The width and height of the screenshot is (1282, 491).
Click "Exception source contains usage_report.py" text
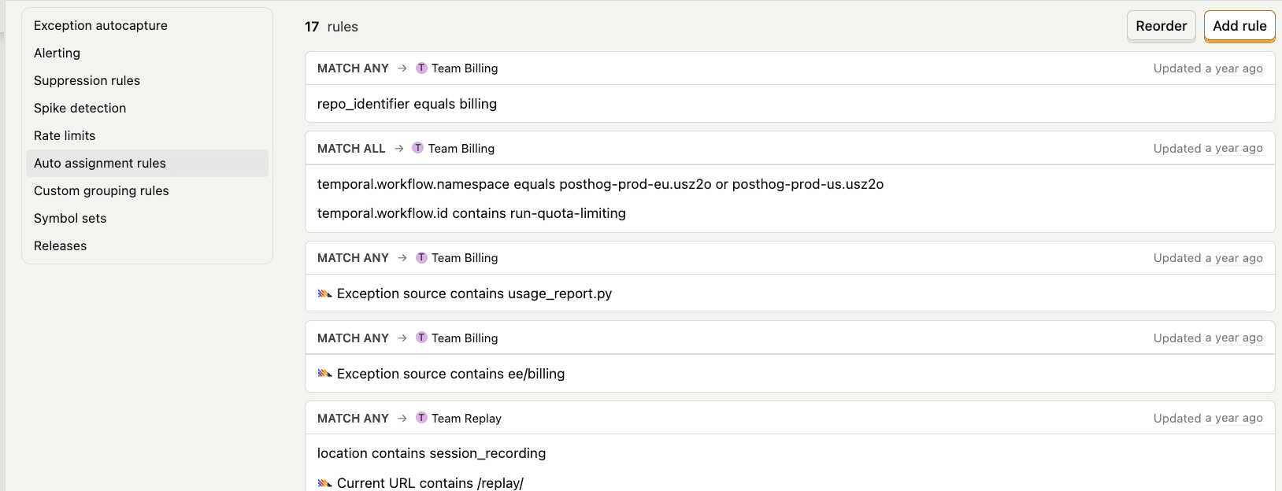click(x=474, y=293)
